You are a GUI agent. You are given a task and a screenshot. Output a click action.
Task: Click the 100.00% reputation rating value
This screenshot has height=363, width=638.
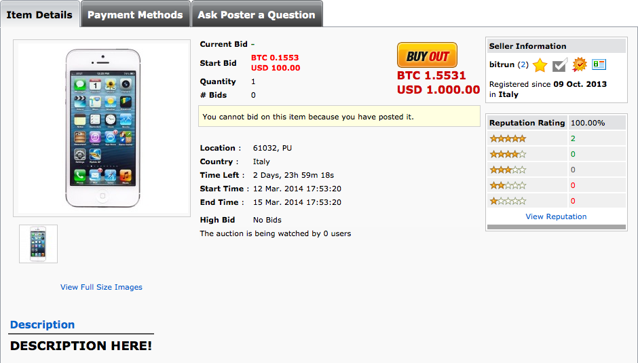[588, 123]
